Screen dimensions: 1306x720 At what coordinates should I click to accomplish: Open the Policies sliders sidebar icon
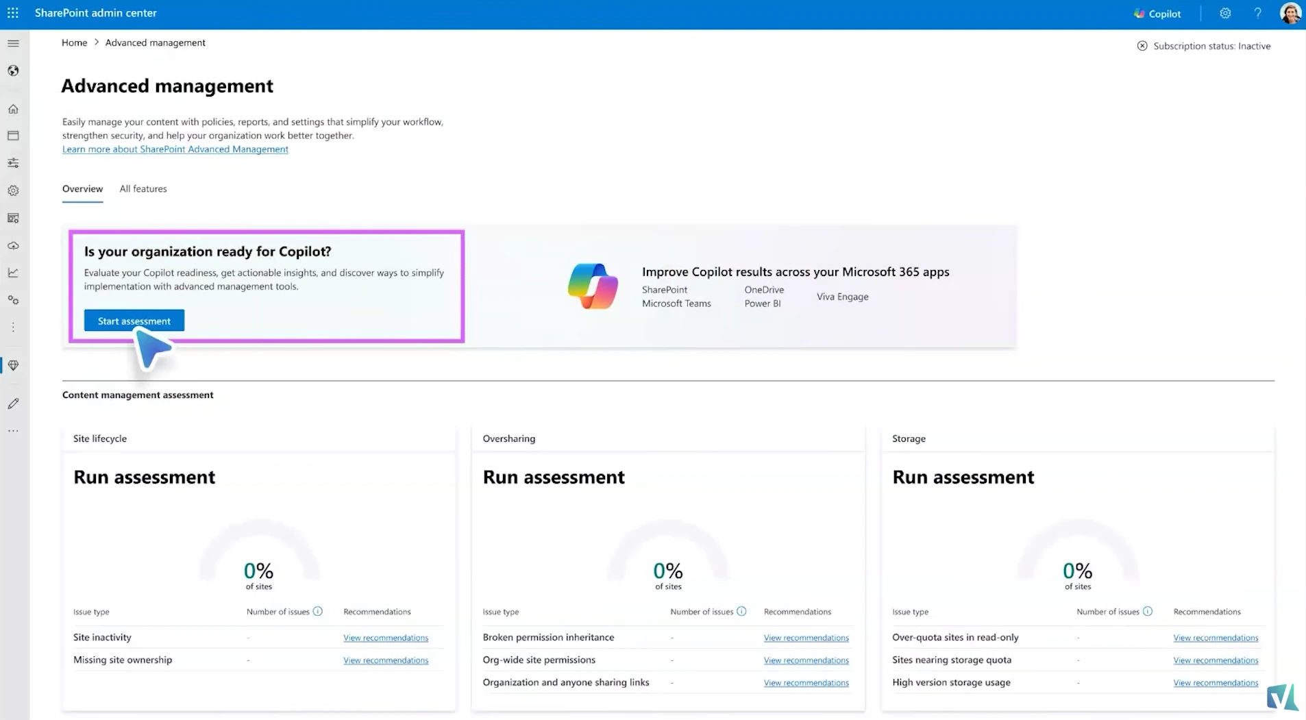(x=13, y=163)
